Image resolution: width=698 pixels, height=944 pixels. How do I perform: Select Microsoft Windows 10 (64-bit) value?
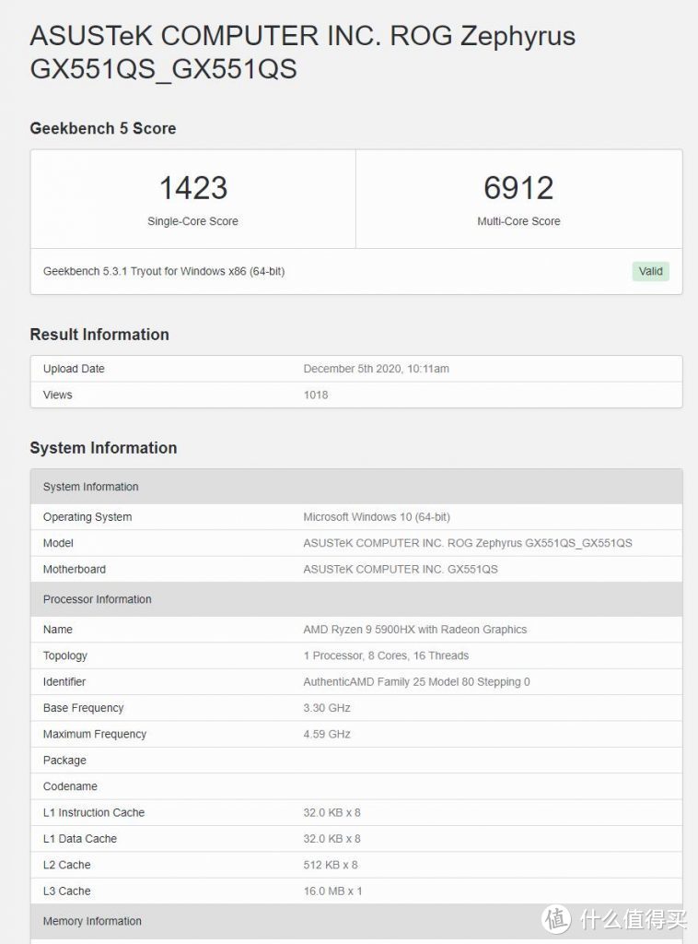point(377,516)
